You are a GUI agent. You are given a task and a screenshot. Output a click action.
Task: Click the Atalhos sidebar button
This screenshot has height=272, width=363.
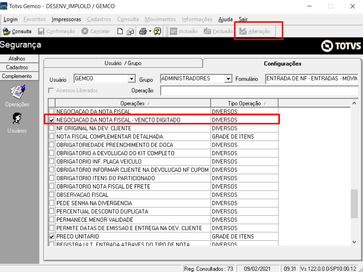click(x=17, y=58)
